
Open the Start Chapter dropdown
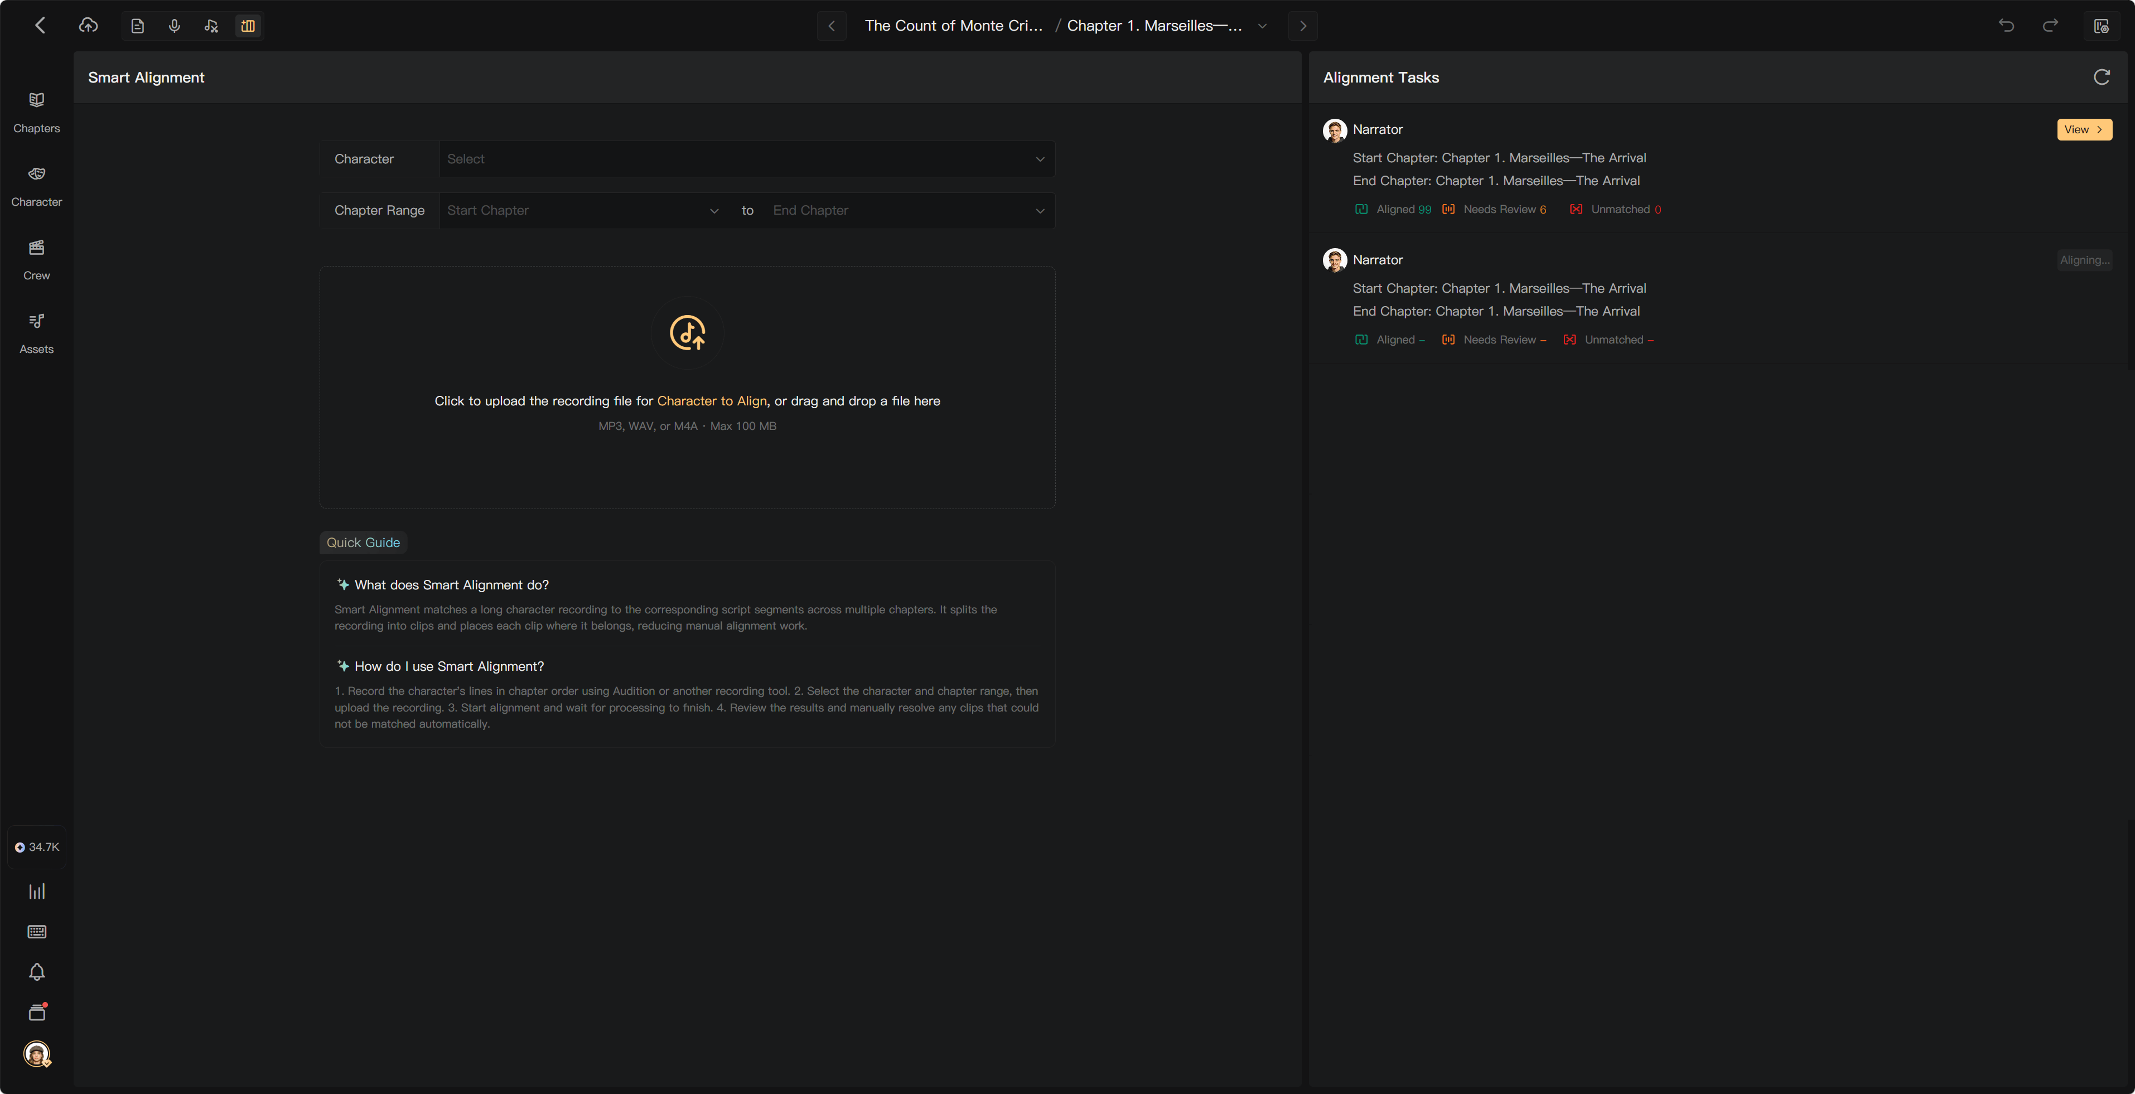pos(583,211)
